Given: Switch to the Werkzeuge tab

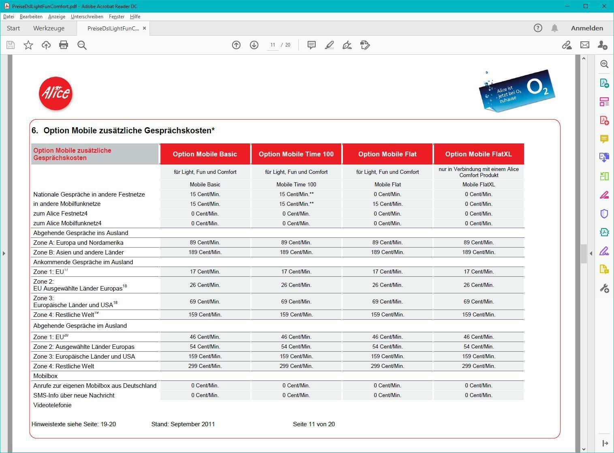Looking at the screenshot, I should coord(49,28).
